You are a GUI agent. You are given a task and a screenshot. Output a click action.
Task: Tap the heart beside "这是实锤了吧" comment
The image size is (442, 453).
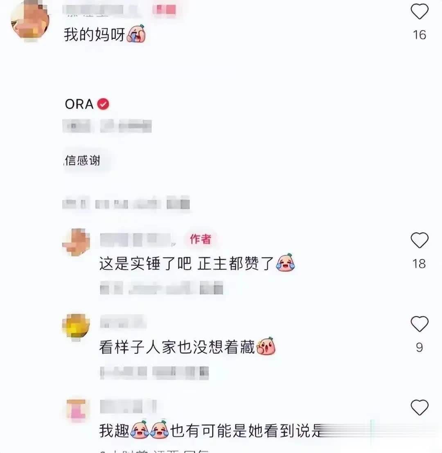coord(419,240)
